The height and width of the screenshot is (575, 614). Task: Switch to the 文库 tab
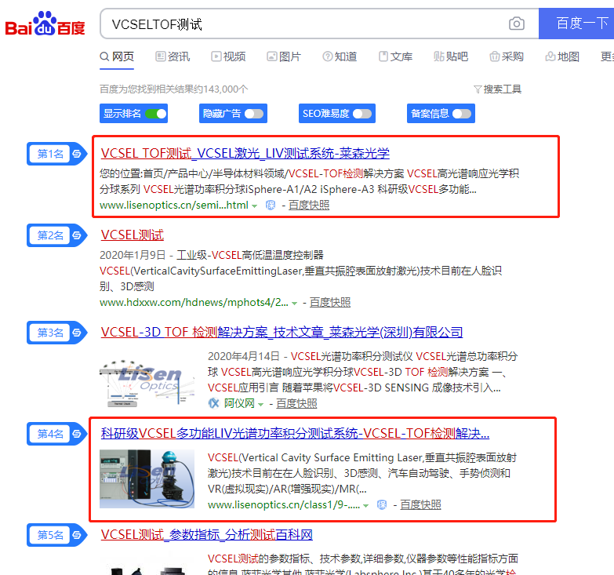click(395, 56)
